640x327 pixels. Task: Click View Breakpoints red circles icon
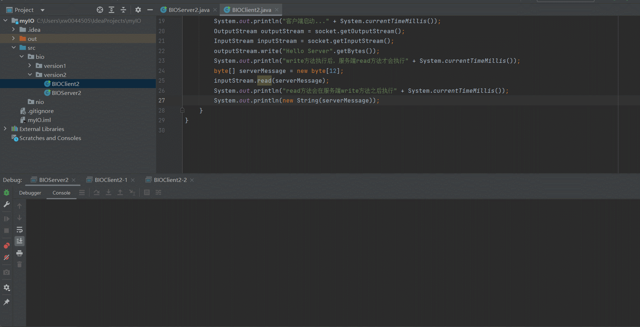pos(6,246)
